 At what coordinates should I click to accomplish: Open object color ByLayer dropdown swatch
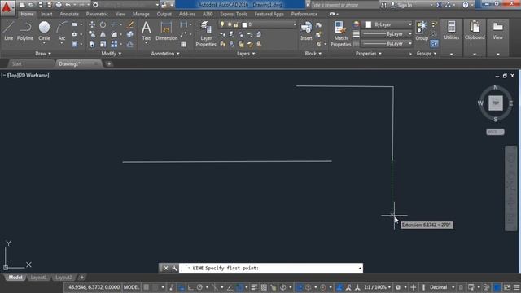tap(388, 24)
